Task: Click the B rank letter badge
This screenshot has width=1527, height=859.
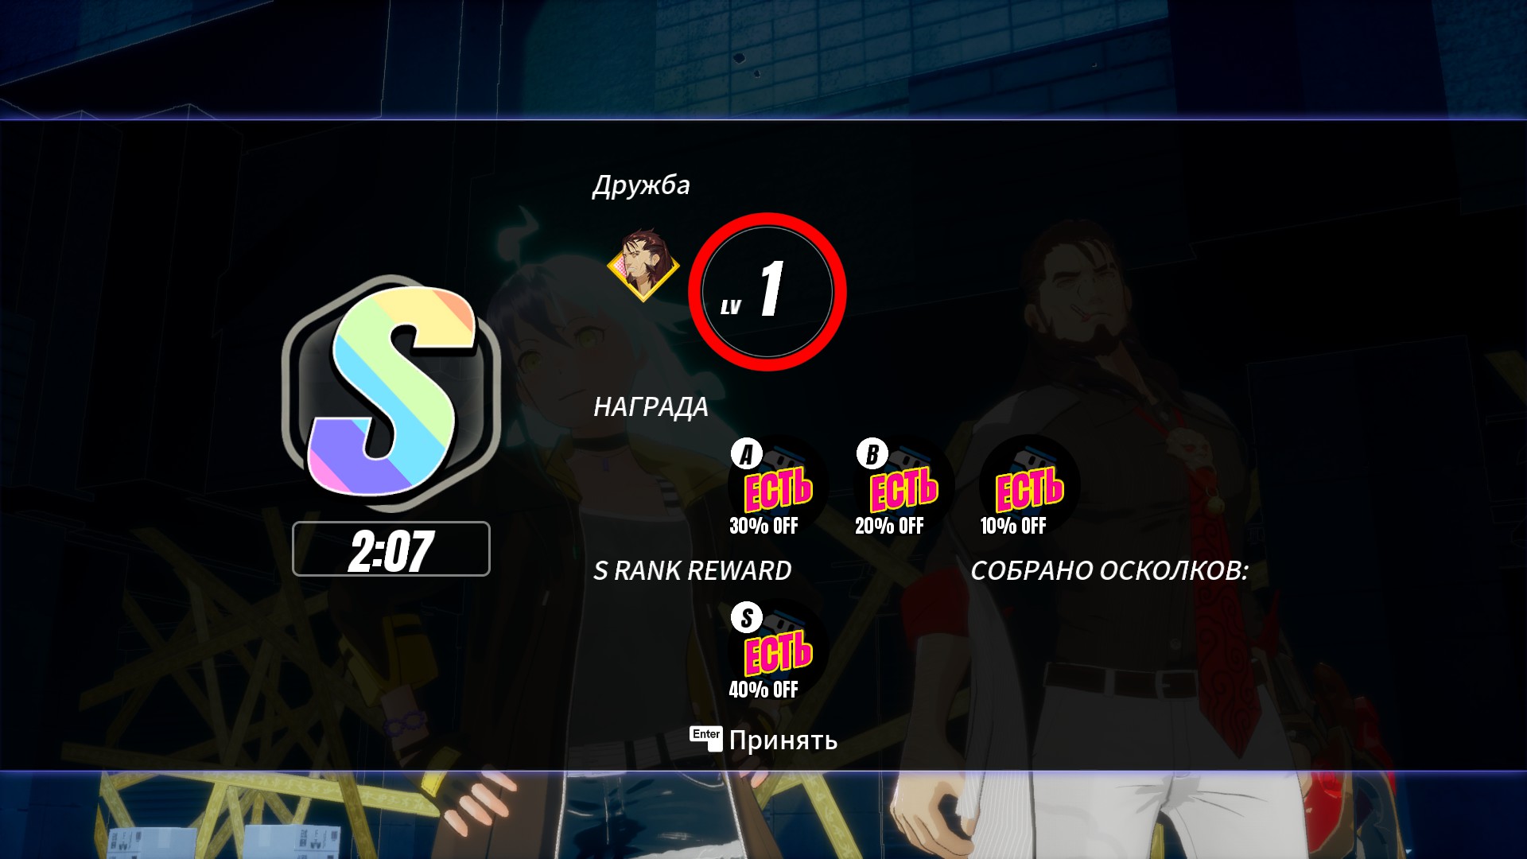Action: coord(872,454)
